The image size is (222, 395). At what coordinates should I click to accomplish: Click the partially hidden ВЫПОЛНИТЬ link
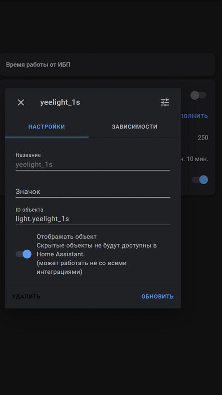tap(194, 116)
